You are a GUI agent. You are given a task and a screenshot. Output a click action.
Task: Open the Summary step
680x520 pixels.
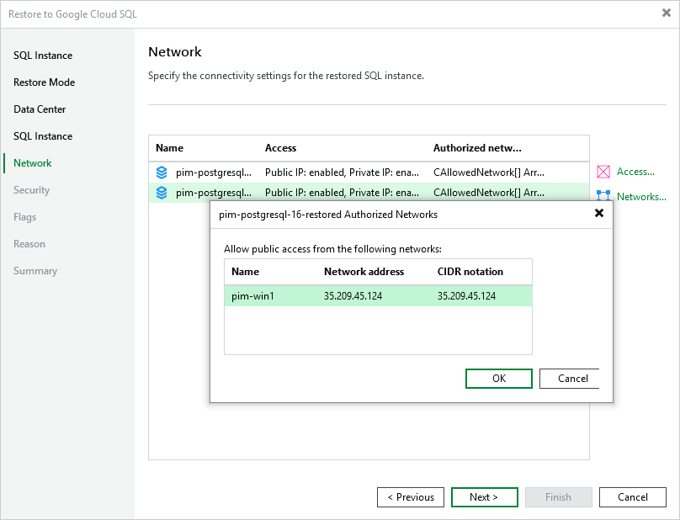pyautogui.click(x=35, y=271)
